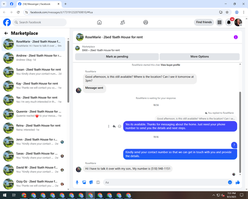Open the notifications bell
Image resolution: width=248 pixels, height=199 pixels.
click(229, 22)
